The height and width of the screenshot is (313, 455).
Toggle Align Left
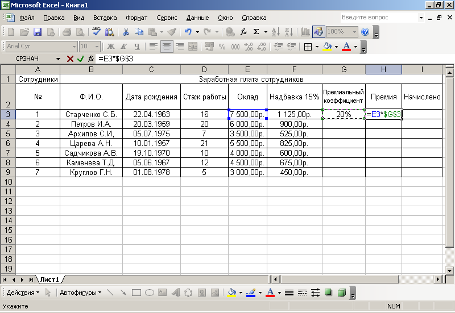pos(153,47)
